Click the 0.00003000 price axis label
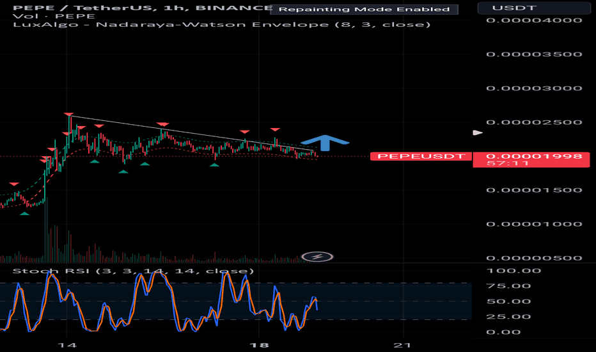 [534, 88]
